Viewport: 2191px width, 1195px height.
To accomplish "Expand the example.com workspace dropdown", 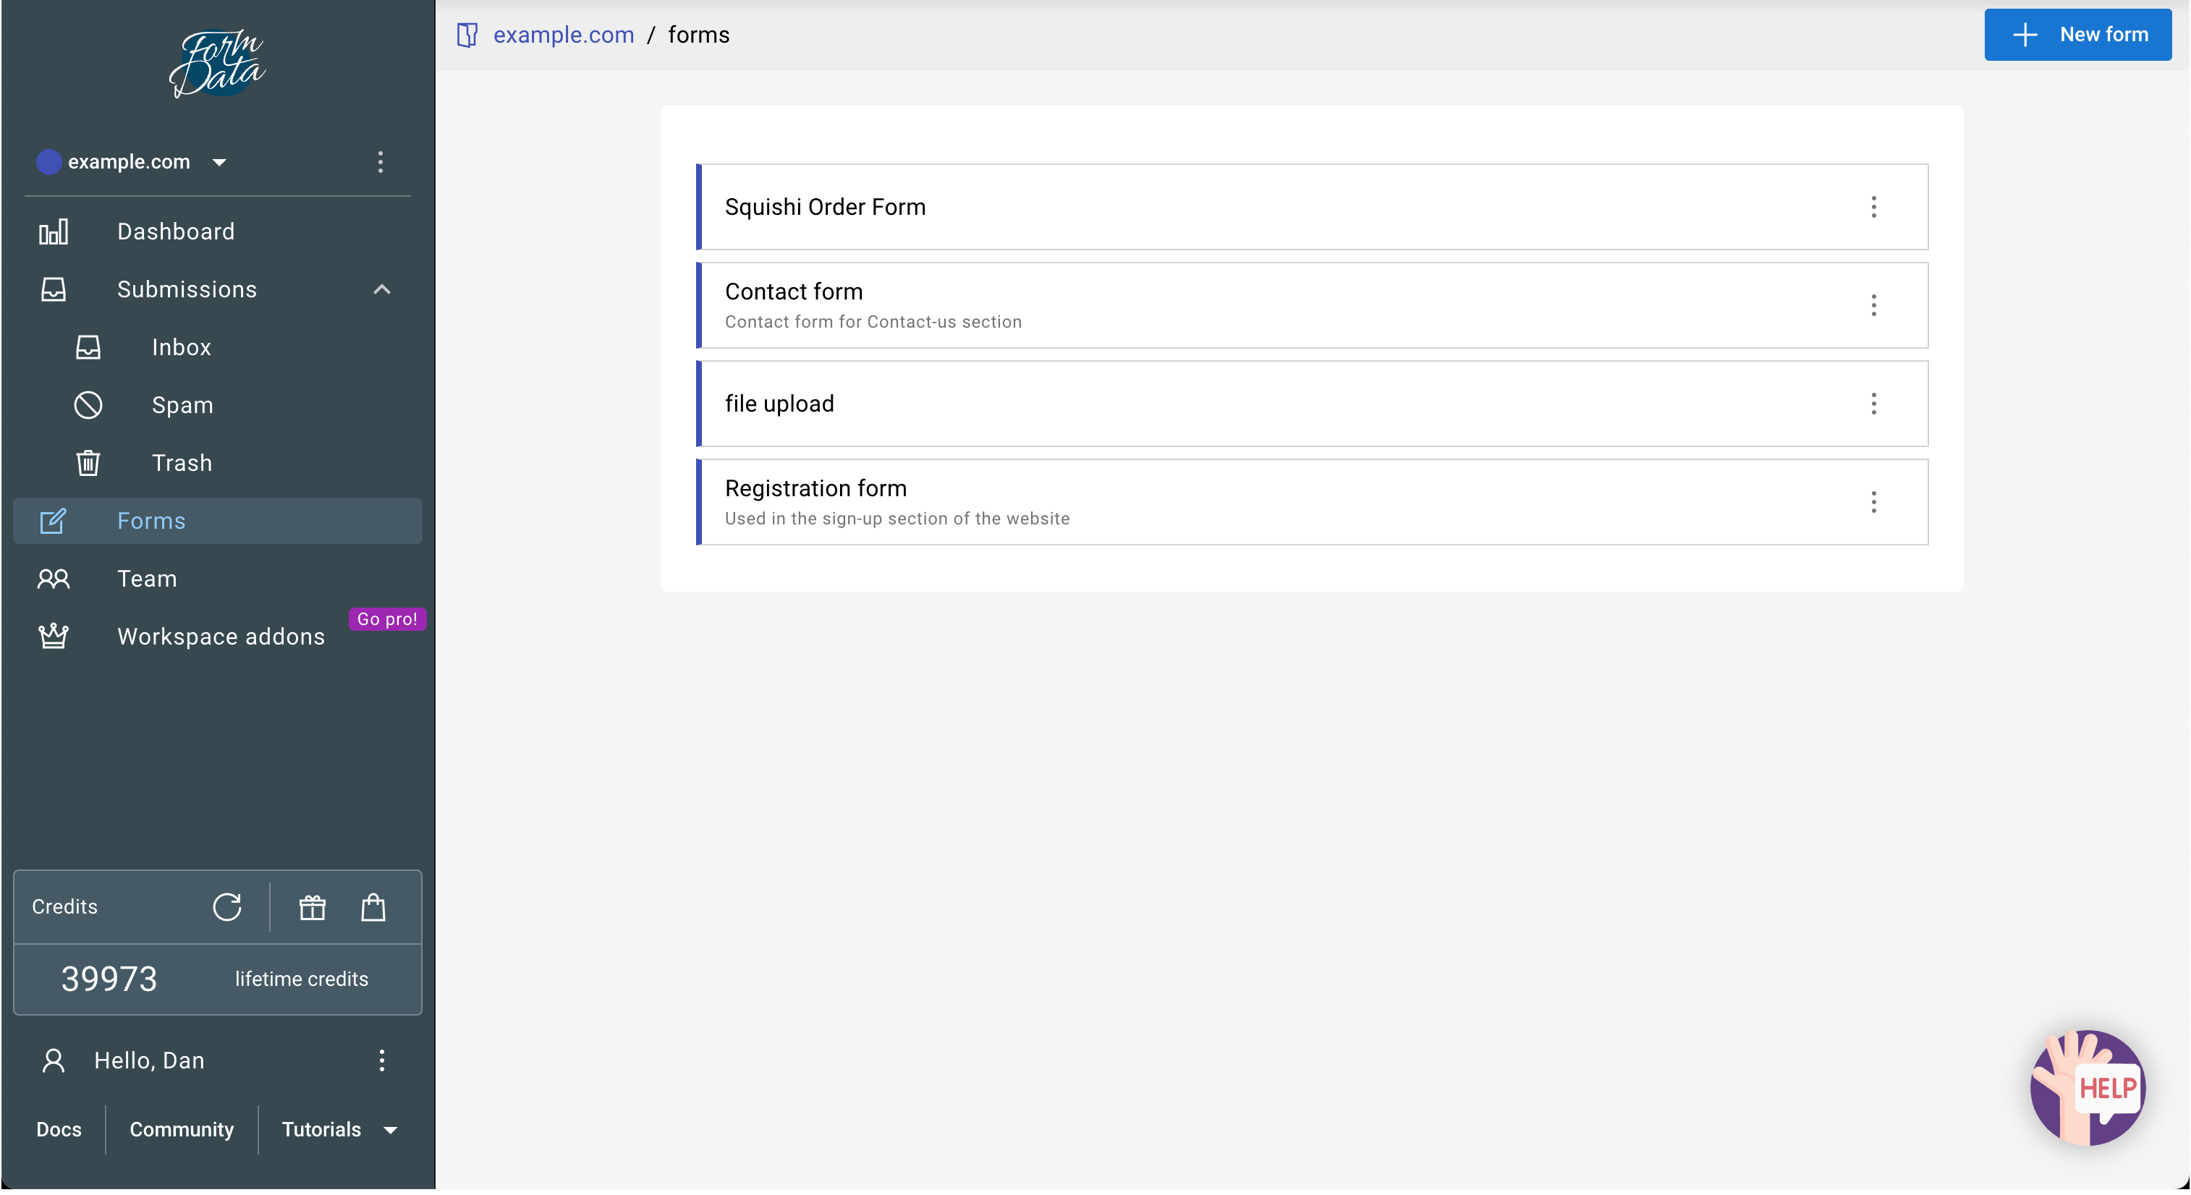I will pyautogui.click(x=219, y=163).
